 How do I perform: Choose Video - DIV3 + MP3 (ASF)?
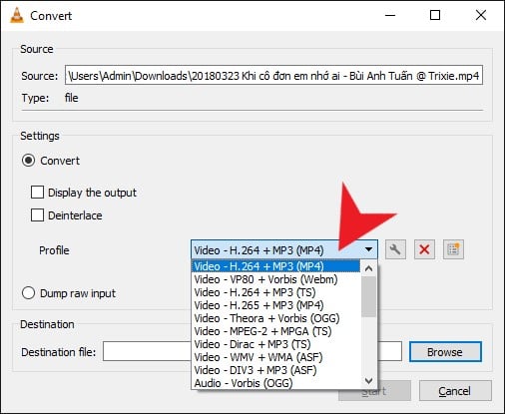(x=276, y=370)
